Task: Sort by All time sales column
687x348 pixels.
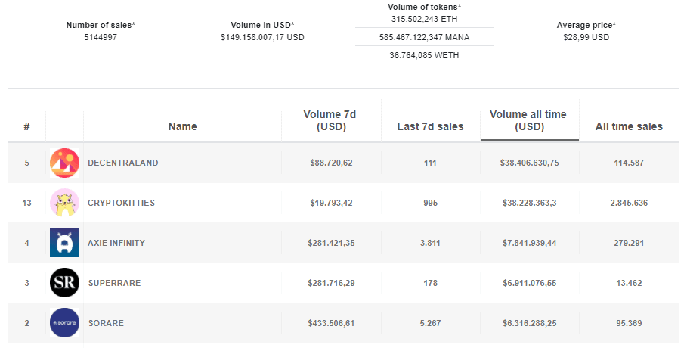Action: [x=629, y=126]
